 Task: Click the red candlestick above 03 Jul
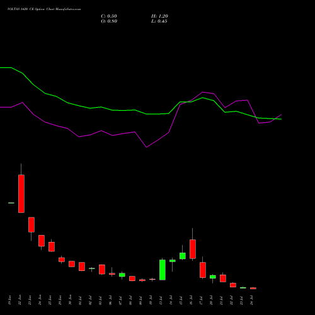pos(102,270)
